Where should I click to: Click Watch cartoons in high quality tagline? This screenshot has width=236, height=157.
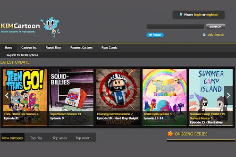[18, 32]
